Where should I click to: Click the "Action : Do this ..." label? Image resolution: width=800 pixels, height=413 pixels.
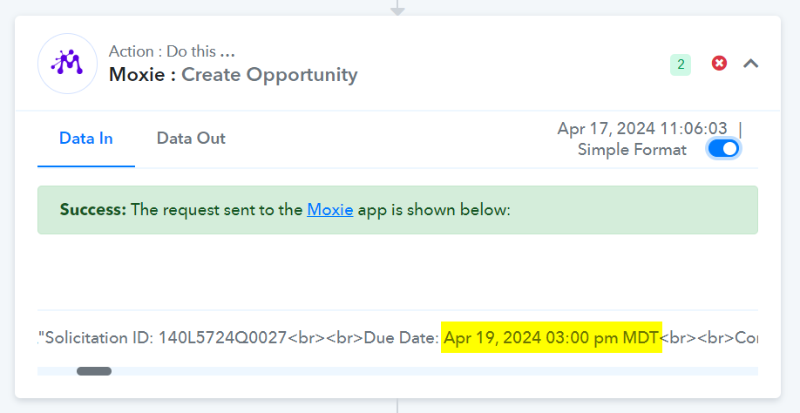(x=172, y=51)
